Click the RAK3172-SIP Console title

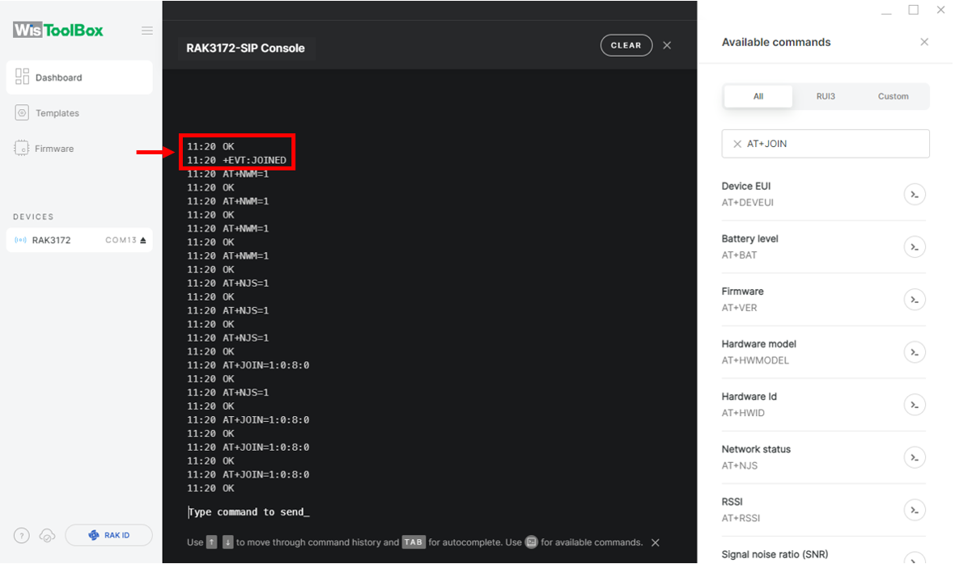(x=245, y=48)
